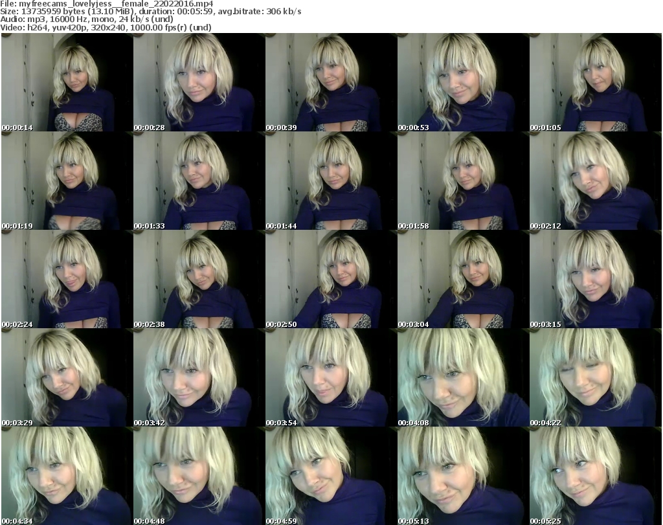663x525 pixels.
Task: Open the frame timestamped 00:02:12
Action: (x=596, y=181)
